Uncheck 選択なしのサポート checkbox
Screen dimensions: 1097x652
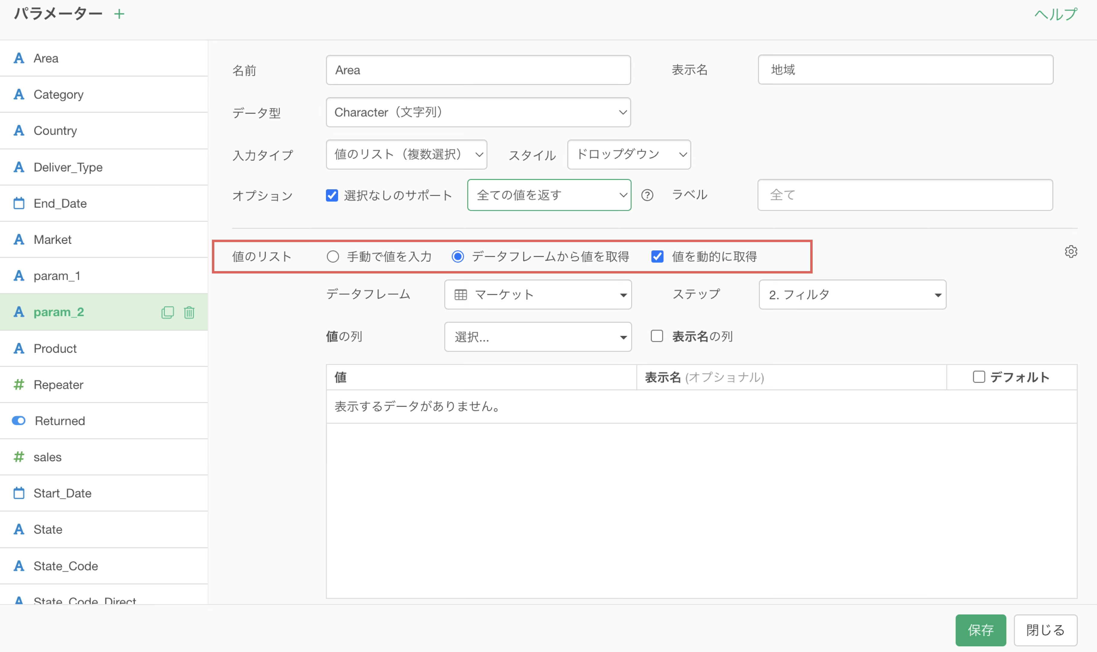coord(332,195)
